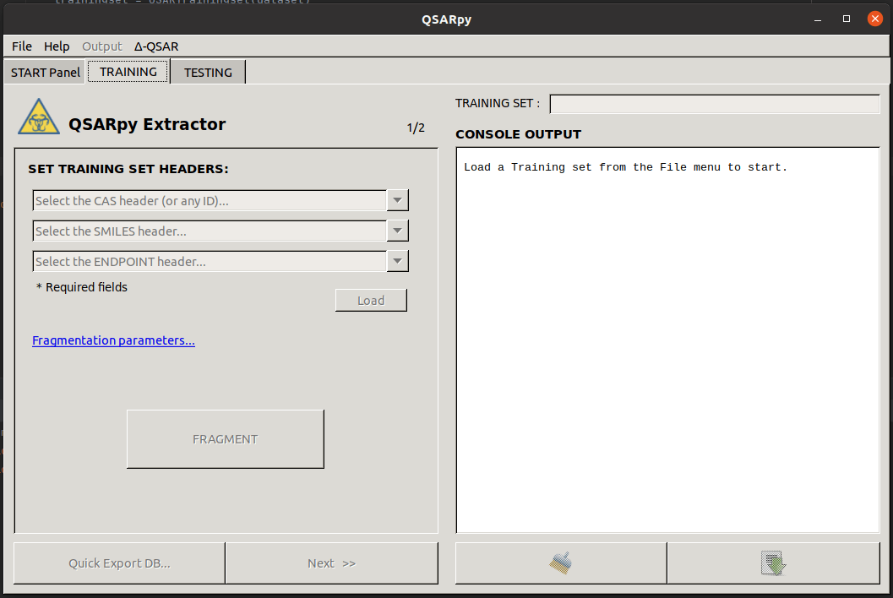Maximize the QSARpy window
The width and height of the screenshot is (893, 598).
(847, 19)
